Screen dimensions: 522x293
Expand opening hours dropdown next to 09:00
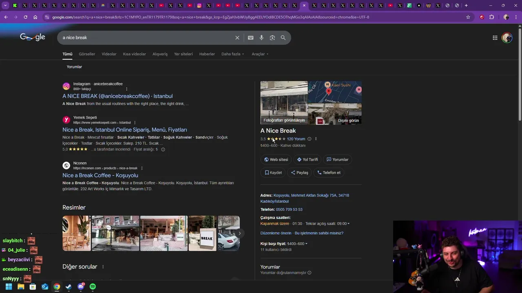(x=349, y=223)
